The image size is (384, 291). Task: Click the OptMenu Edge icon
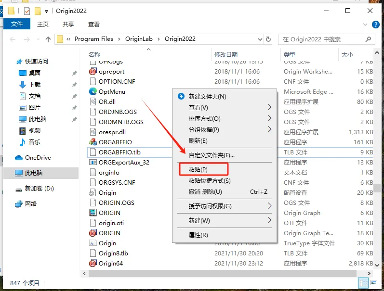click(x=93, y=92)
